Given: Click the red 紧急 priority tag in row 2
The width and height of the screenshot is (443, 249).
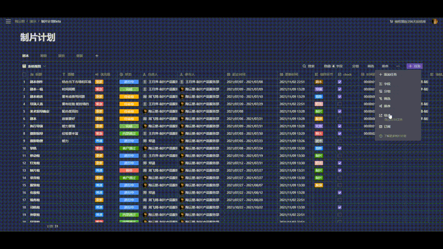Looking at the screenshot, I should 99,89.
